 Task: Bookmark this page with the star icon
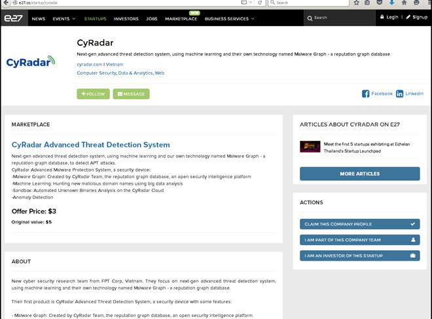(357, 3)
